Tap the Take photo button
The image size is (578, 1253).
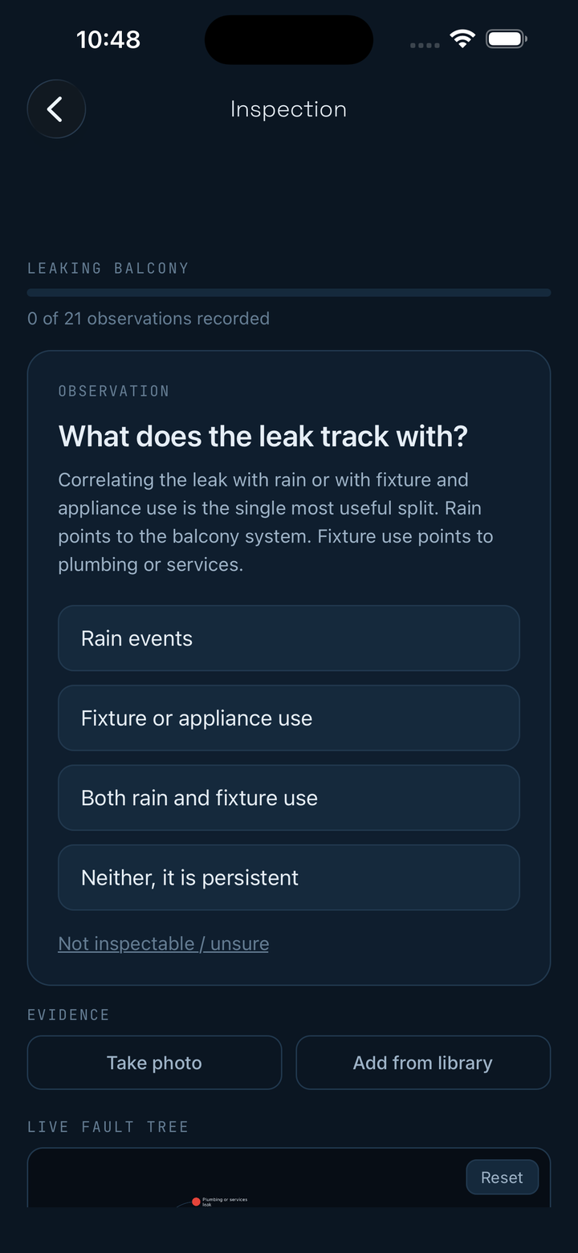(155, 1063)
